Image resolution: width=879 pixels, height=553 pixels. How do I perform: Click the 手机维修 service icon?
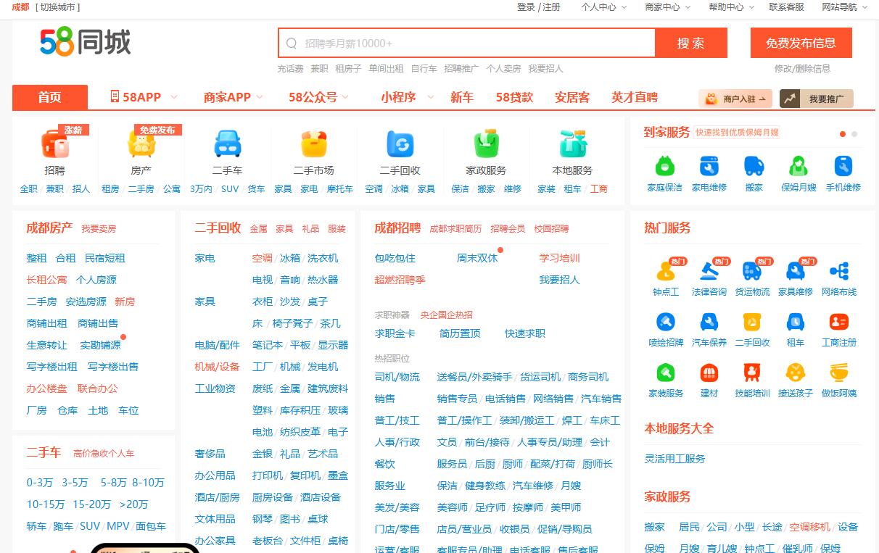tap(843, 167)
